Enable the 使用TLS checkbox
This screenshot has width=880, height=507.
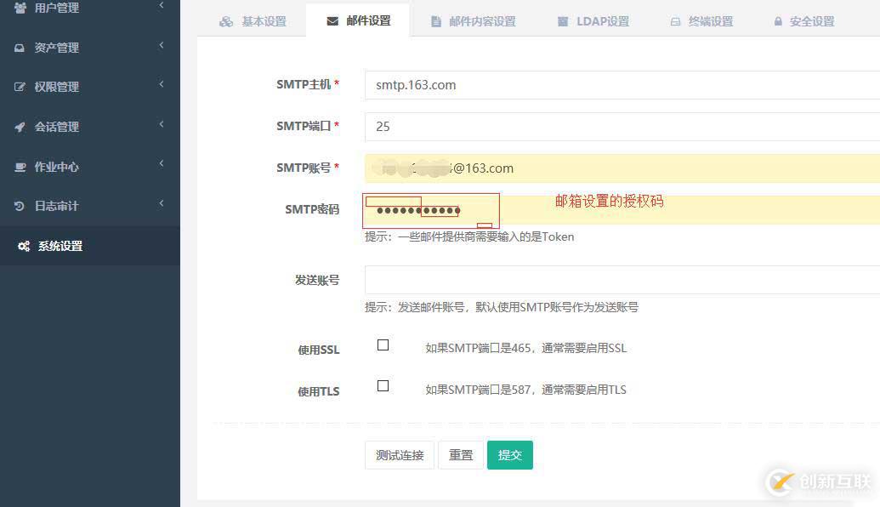click(383, 385)
